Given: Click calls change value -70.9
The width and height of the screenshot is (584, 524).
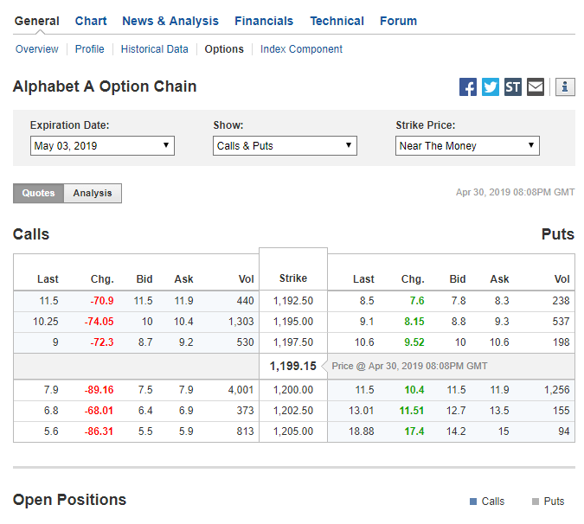Looking at the screenshot, I should [x=102, y=301].
